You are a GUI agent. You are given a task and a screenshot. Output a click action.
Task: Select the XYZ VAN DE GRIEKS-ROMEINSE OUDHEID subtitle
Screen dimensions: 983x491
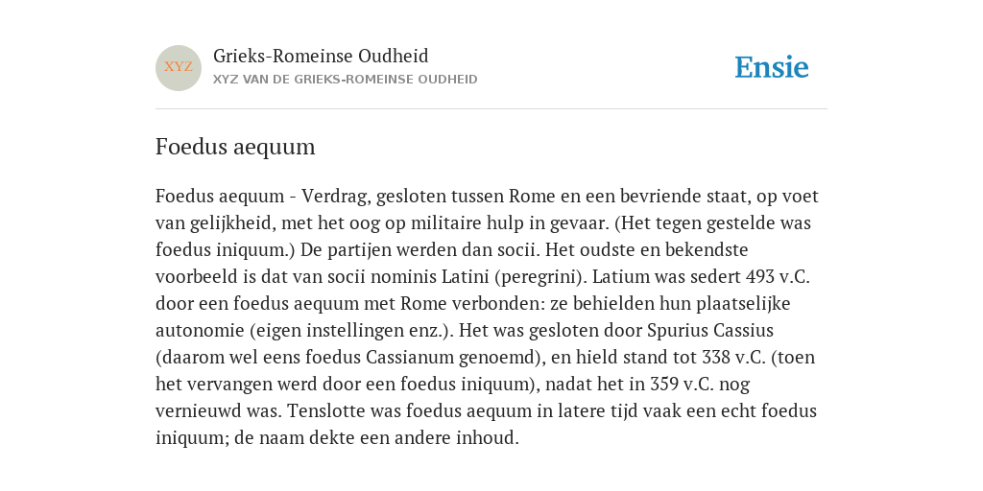tap(345, 80)
